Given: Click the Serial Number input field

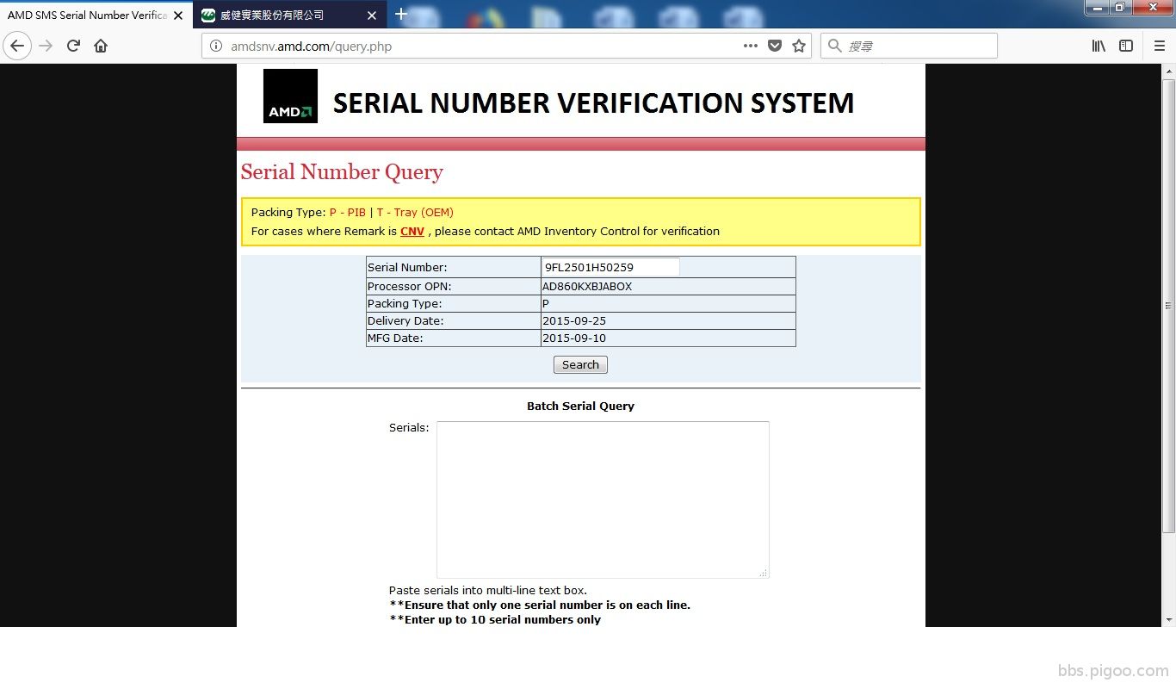Looking at the screenshot, I should pos(610,267).
